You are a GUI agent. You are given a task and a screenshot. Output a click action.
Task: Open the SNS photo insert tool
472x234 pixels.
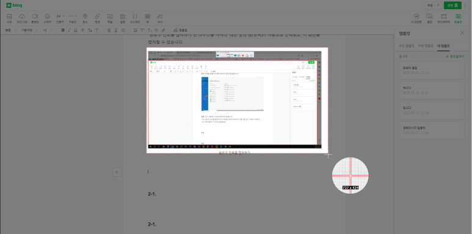click(x=22, y=18)
